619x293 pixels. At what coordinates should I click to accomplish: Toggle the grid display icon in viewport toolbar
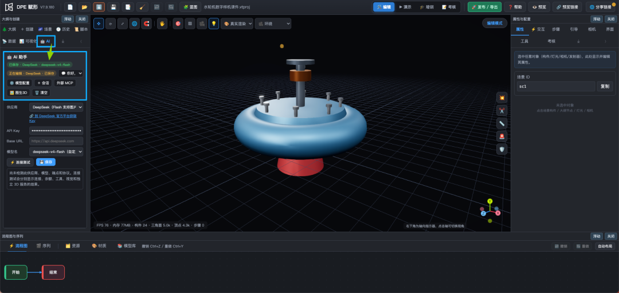(x=190, y=24)
